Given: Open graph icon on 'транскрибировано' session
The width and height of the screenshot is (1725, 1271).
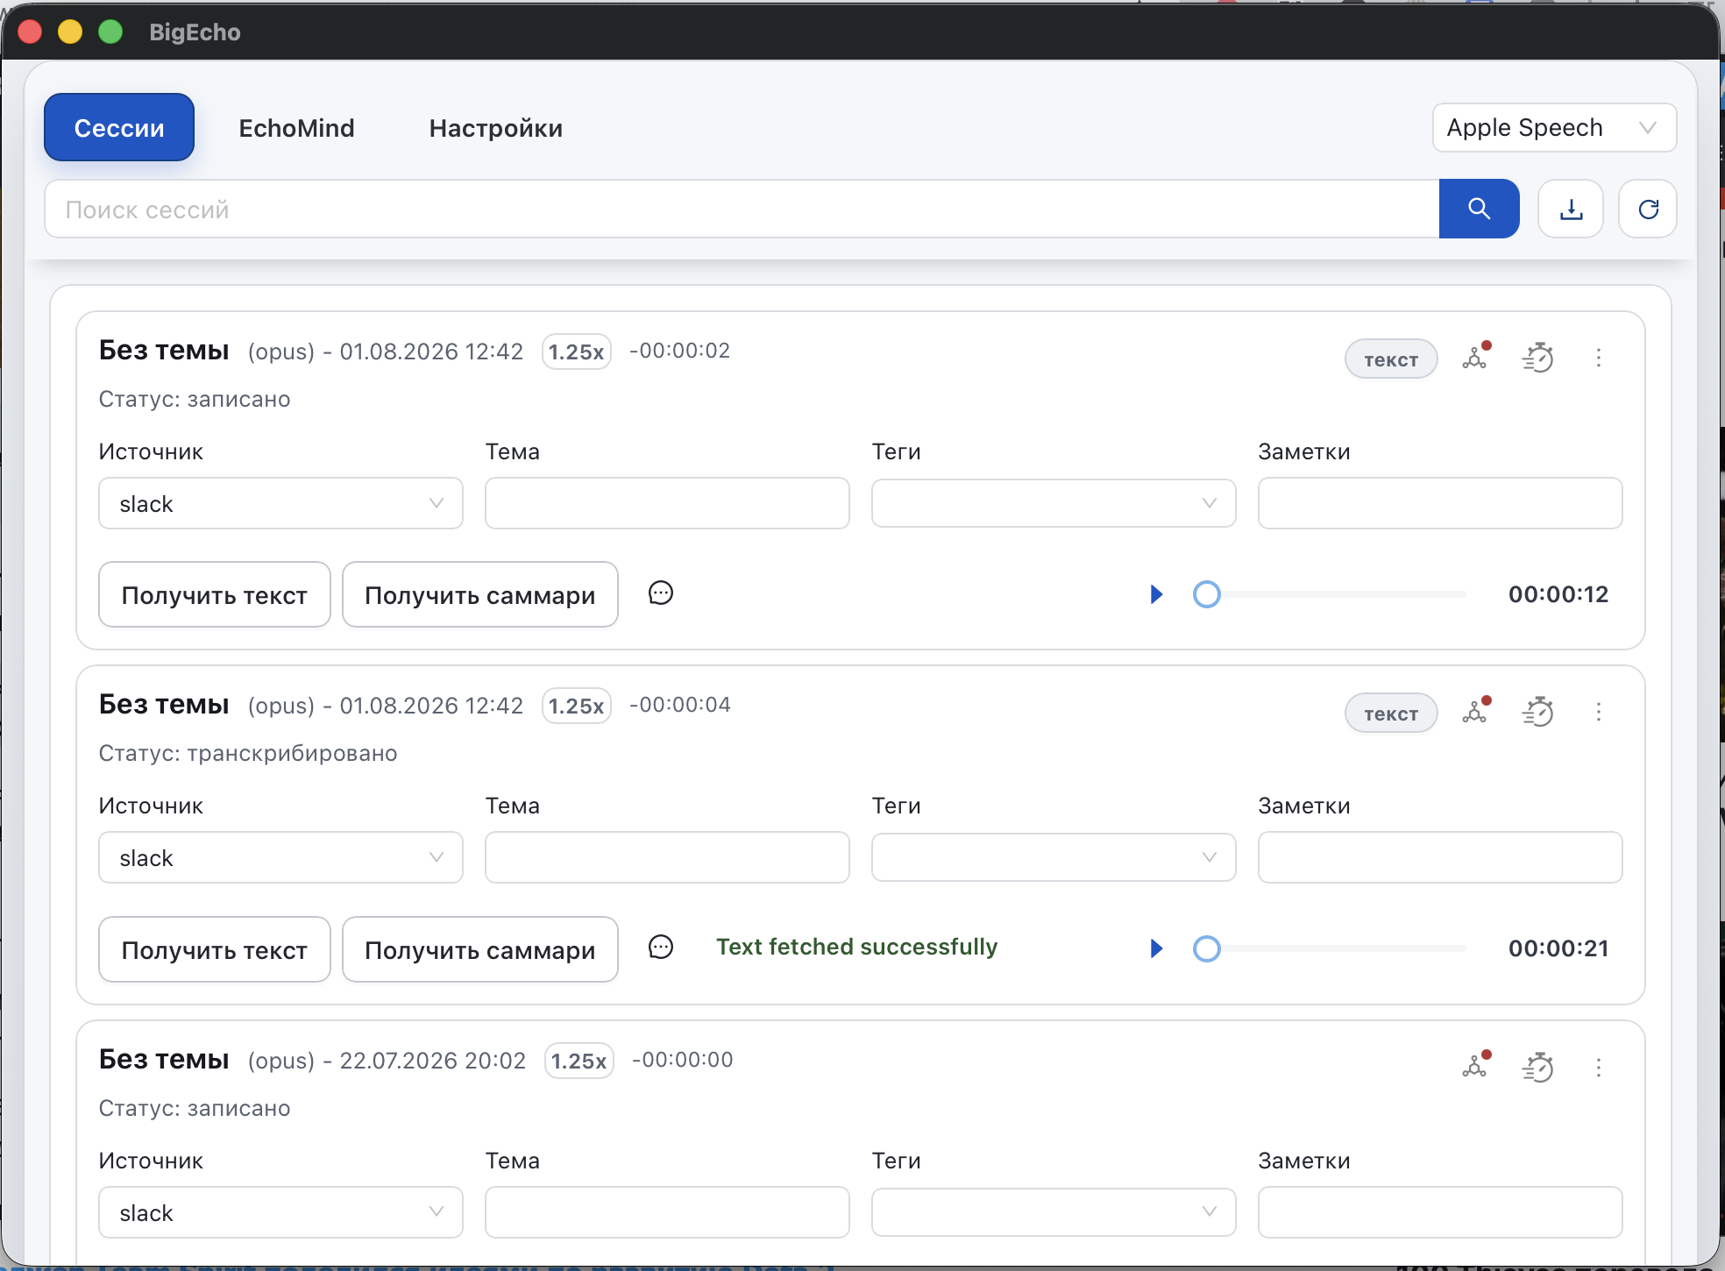Looking at the screenshot, I should point(1476,711).
